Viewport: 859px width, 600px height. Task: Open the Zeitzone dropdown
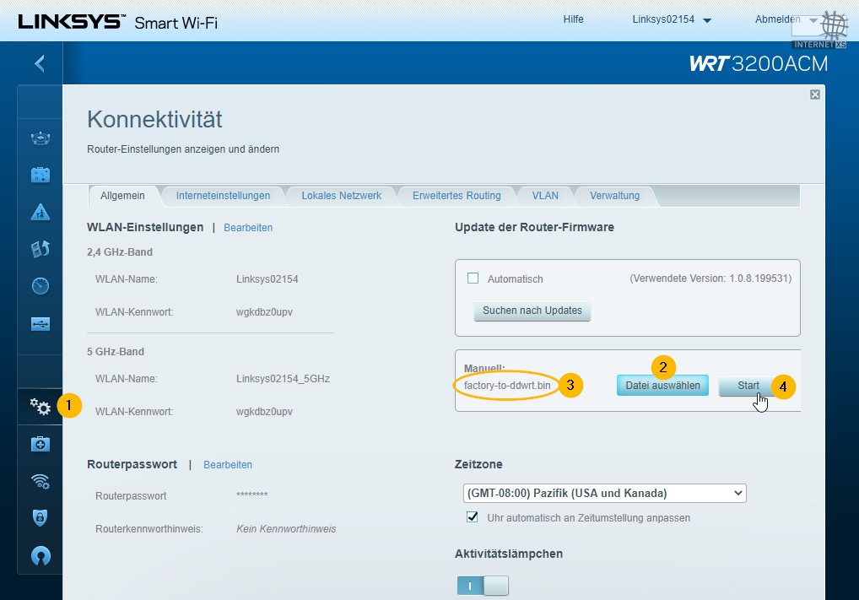coord(605,493)
